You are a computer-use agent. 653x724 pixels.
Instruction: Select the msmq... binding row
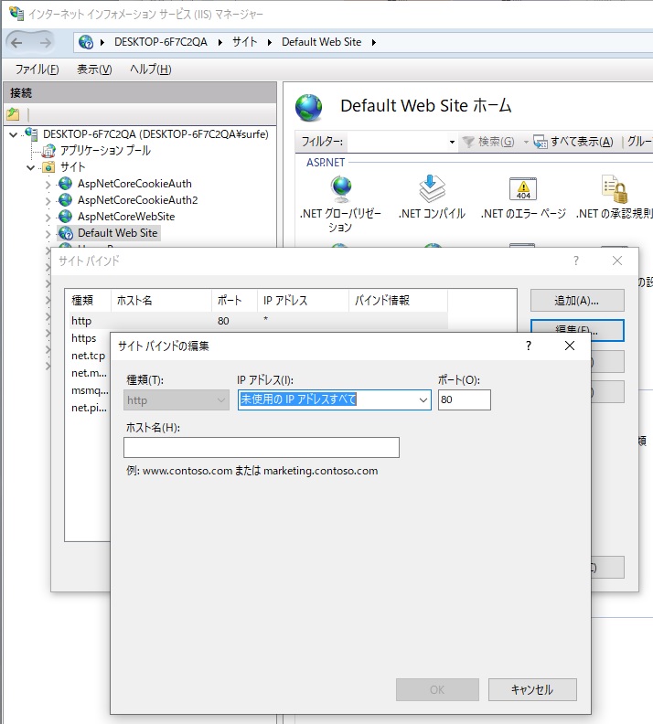tap(90, 390)
